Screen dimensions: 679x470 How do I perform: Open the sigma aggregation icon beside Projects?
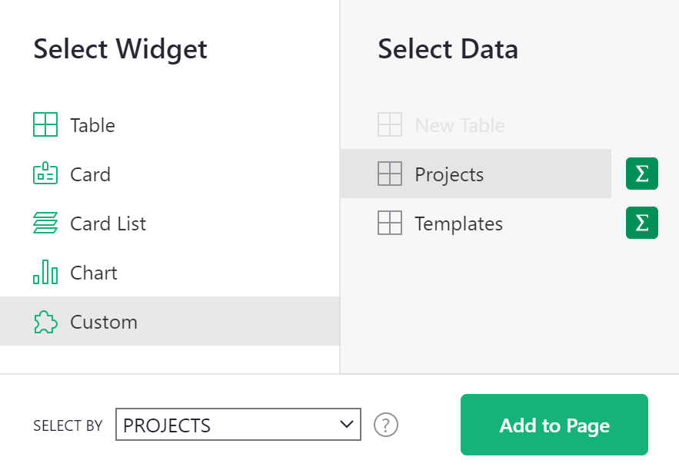(641, 174)
